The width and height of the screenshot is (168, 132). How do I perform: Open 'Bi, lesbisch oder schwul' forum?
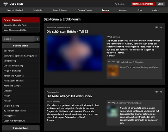(x=21, y=111)
